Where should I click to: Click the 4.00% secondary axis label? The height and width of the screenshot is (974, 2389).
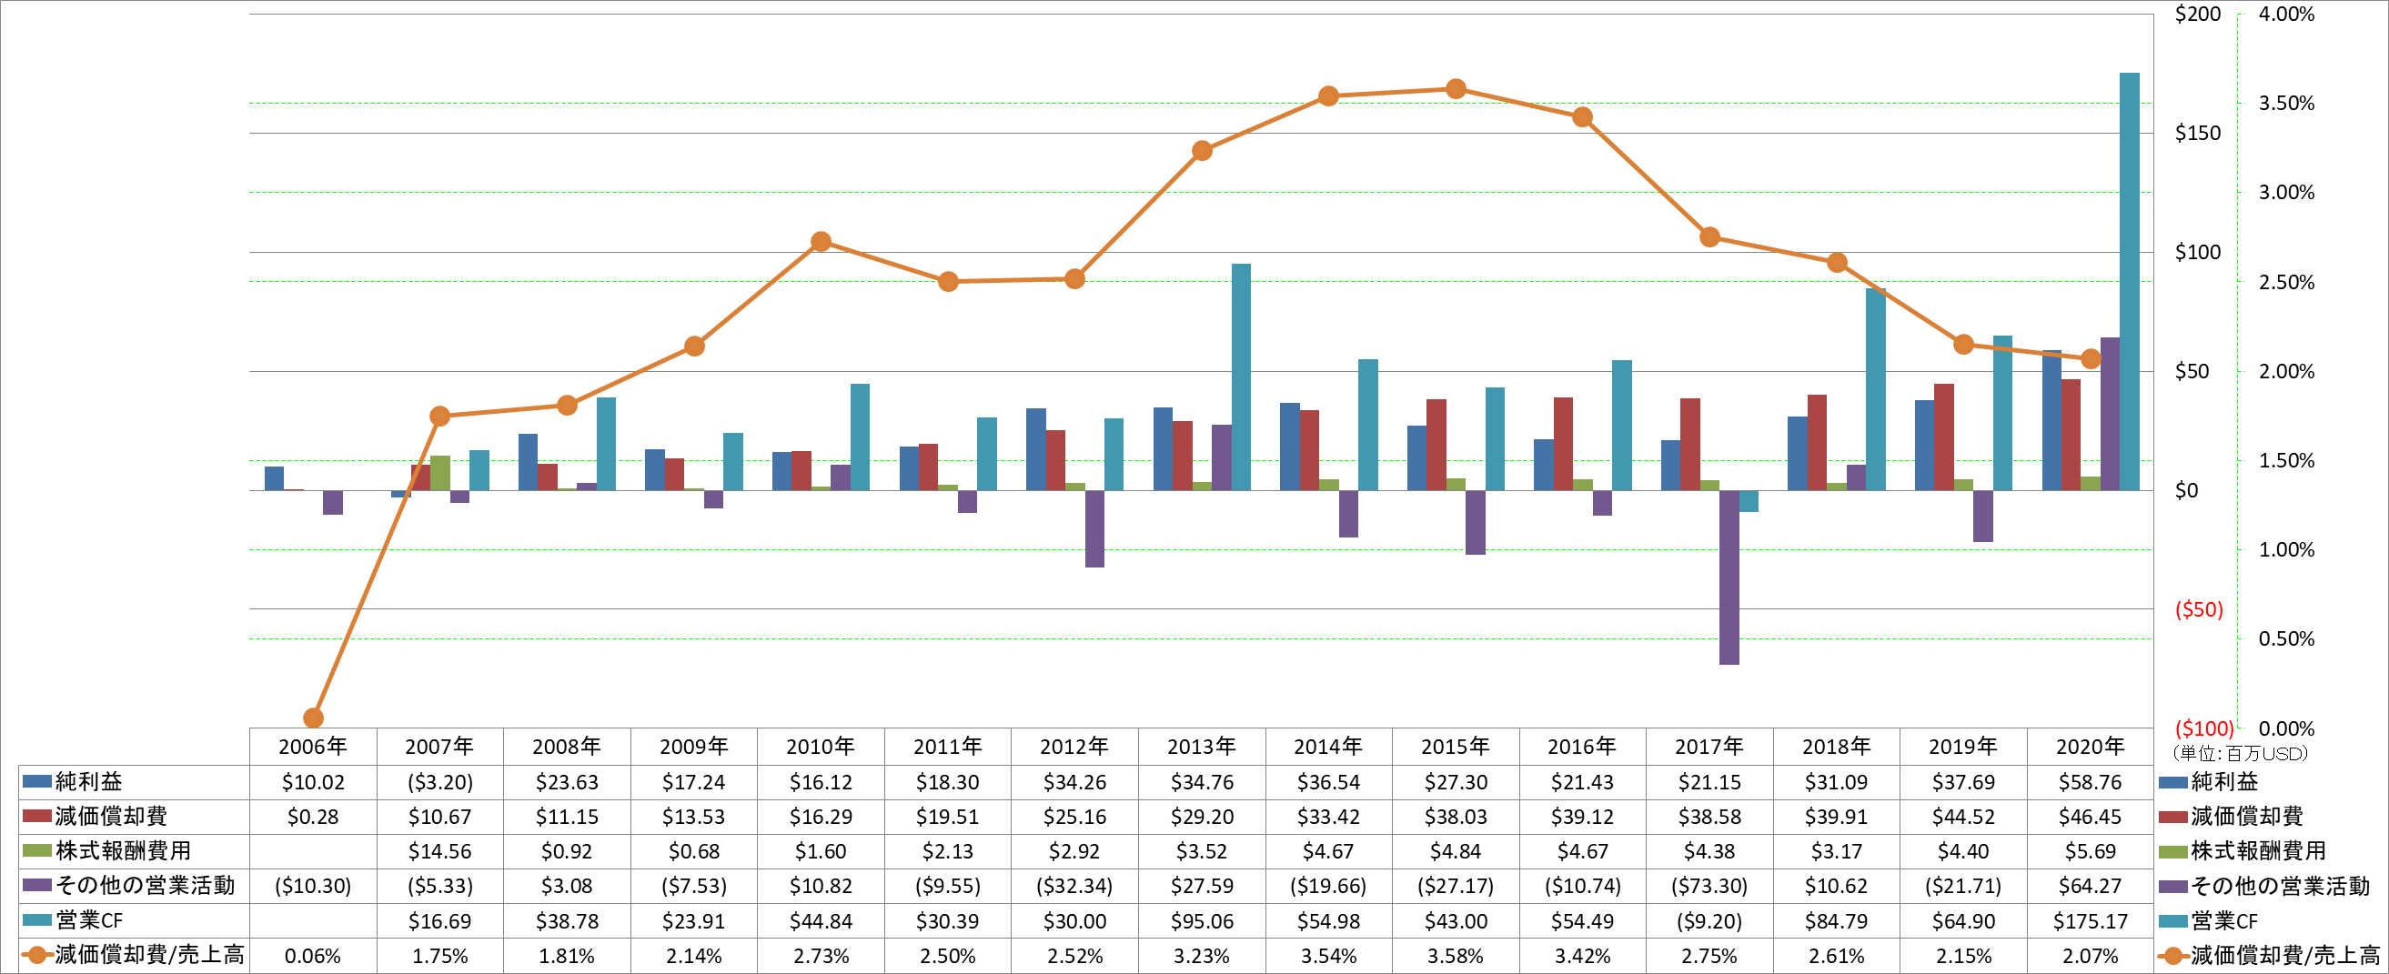(x=2286, y=14)
